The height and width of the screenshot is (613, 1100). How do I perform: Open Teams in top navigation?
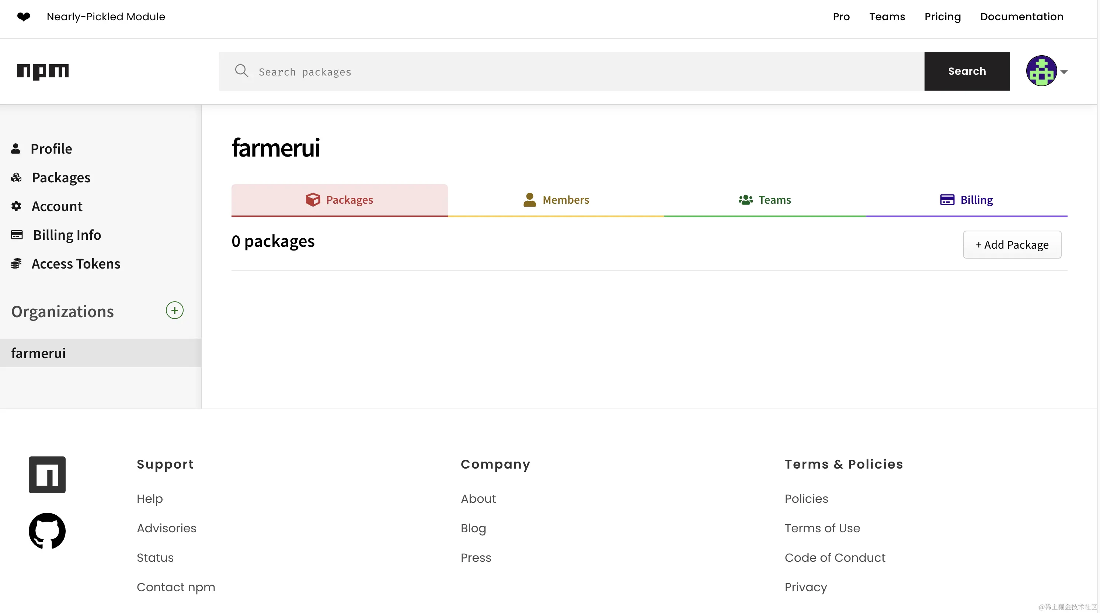pos(887,17)
